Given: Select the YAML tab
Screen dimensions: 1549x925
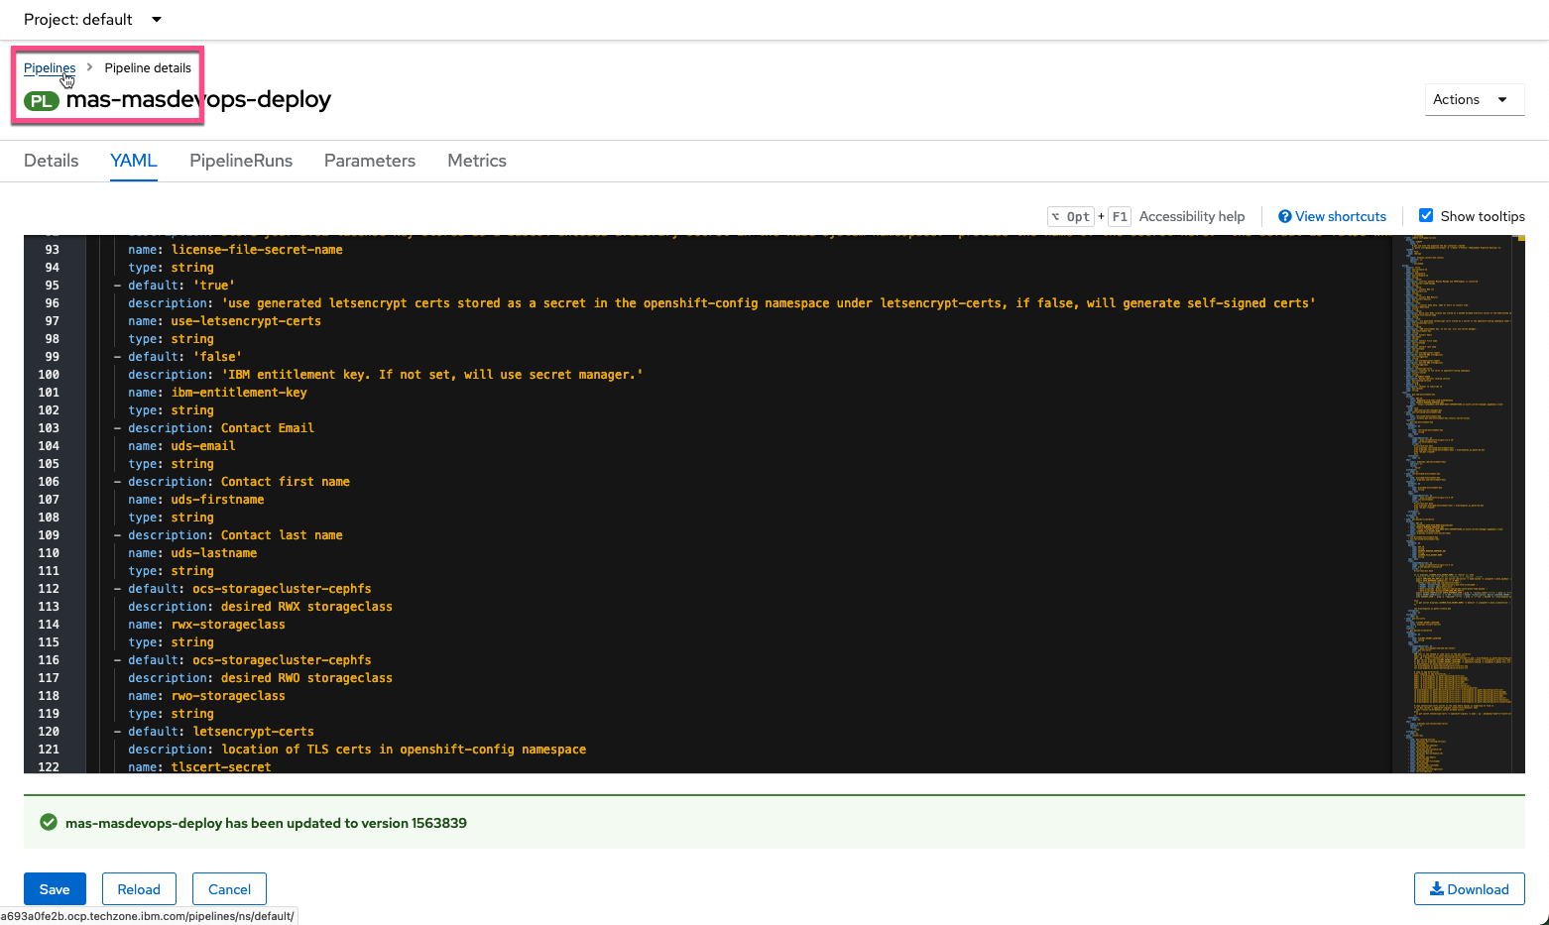Looking at the screenshot, I should 134,161.
